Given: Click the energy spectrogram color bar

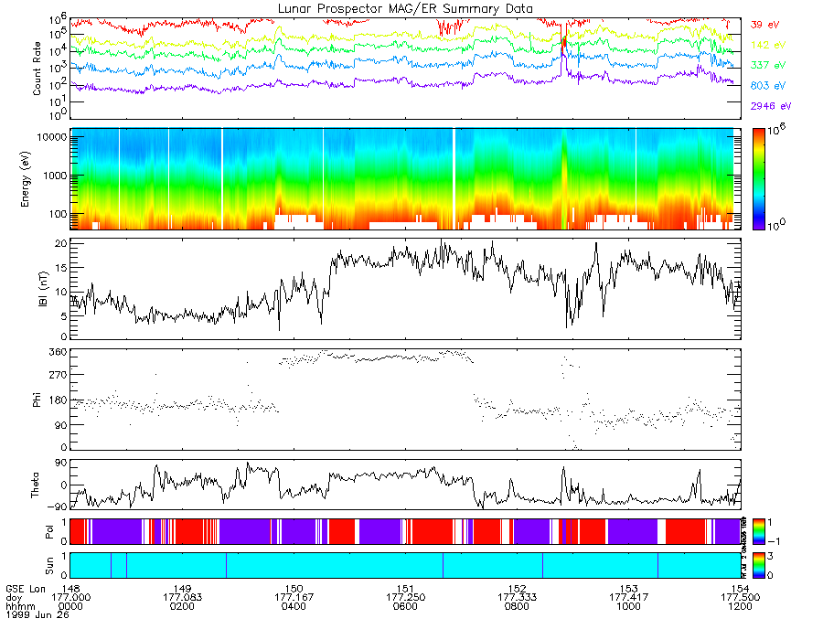Looking at the screenshot, I should (758, 179).
